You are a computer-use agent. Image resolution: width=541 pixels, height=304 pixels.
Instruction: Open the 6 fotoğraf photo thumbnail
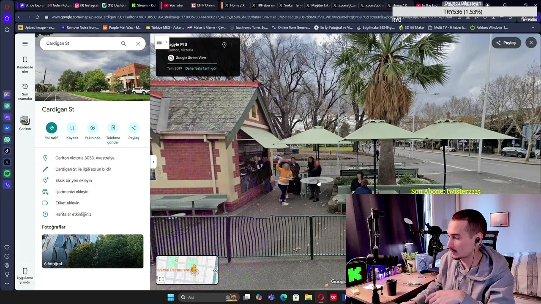93,251
